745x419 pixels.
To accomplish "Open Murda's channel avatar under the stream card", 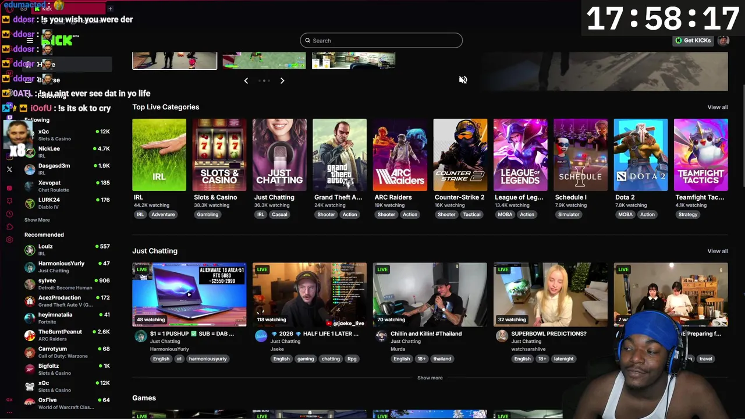I will 381,336.
